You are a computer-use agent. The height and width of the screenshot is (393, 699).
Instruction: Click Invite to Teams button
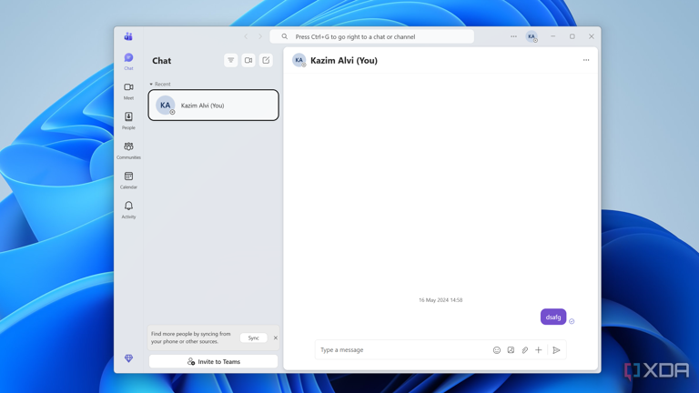click(x=214, y=361)
